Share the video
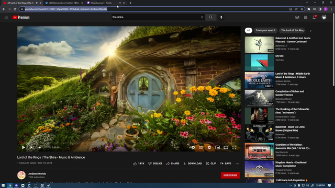 (172, 163)
